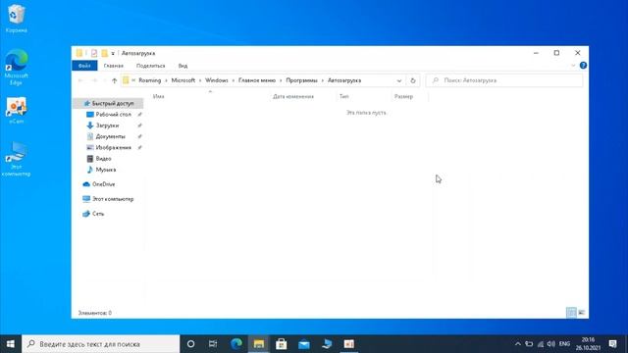Open the Файл ribbon tab
This screenshot has height=353, width=628.
[84, 66]
